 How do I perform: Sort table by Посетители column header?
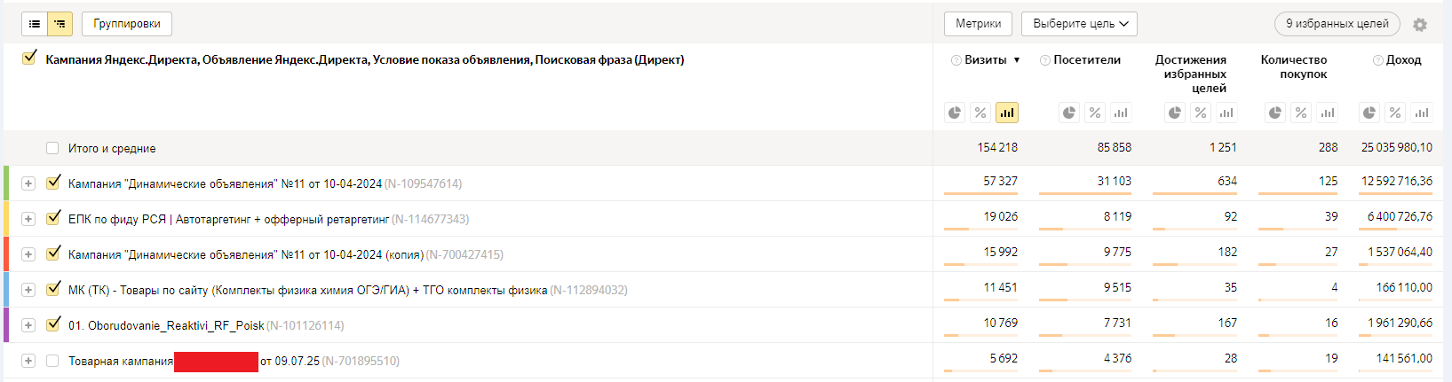tap(1087, 60)
